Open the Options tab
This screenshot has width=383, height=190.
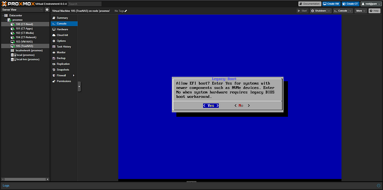coord(64,41)
